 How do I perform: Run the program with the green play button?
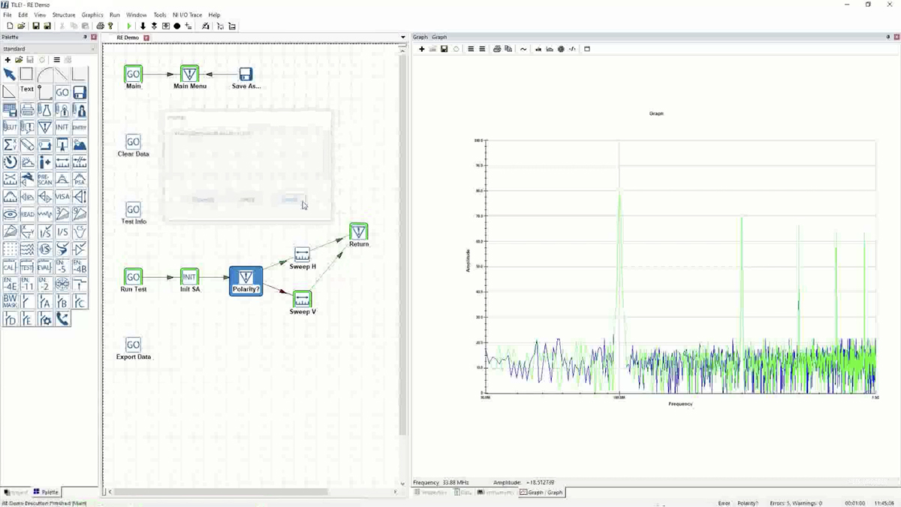click(128, 26)
